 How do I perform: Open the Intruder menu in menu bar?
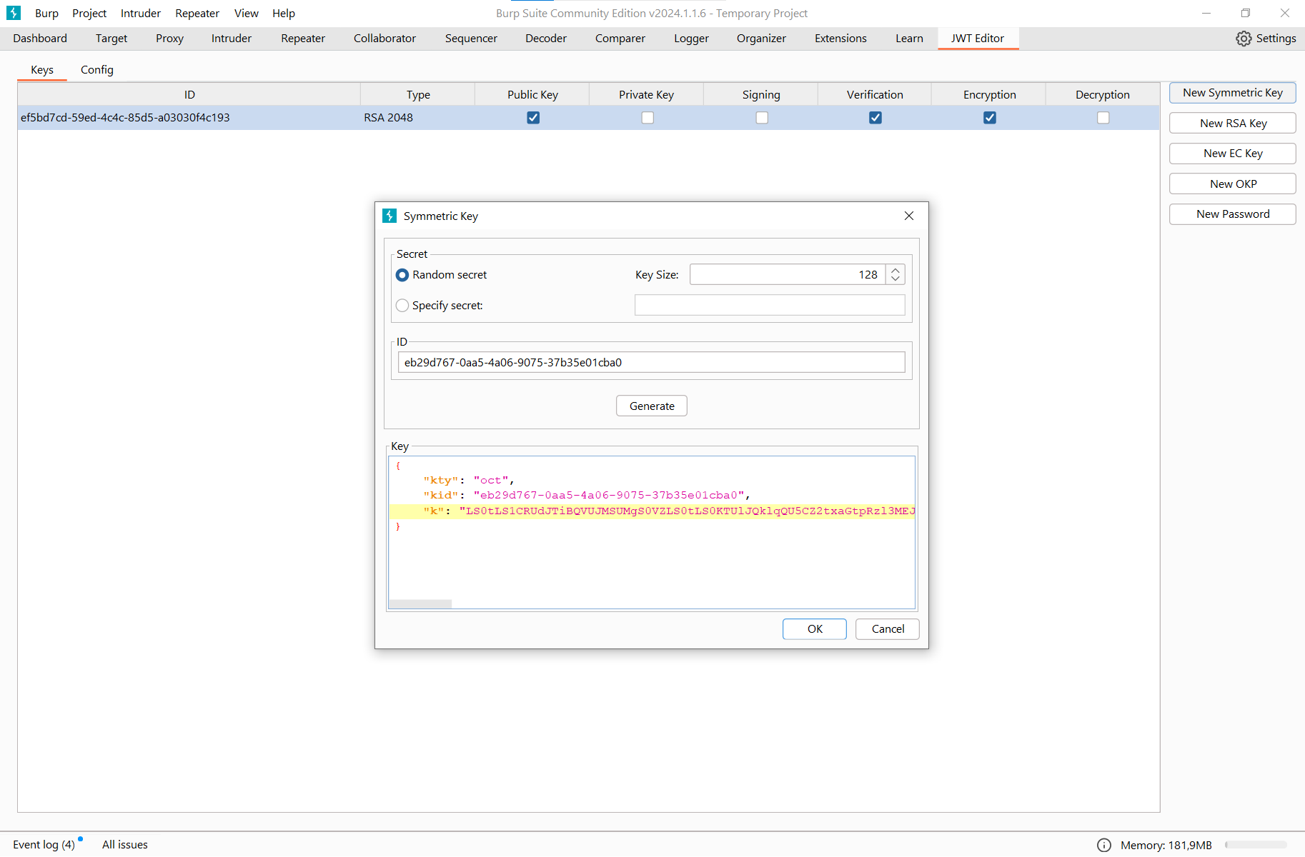pos(141,14)
